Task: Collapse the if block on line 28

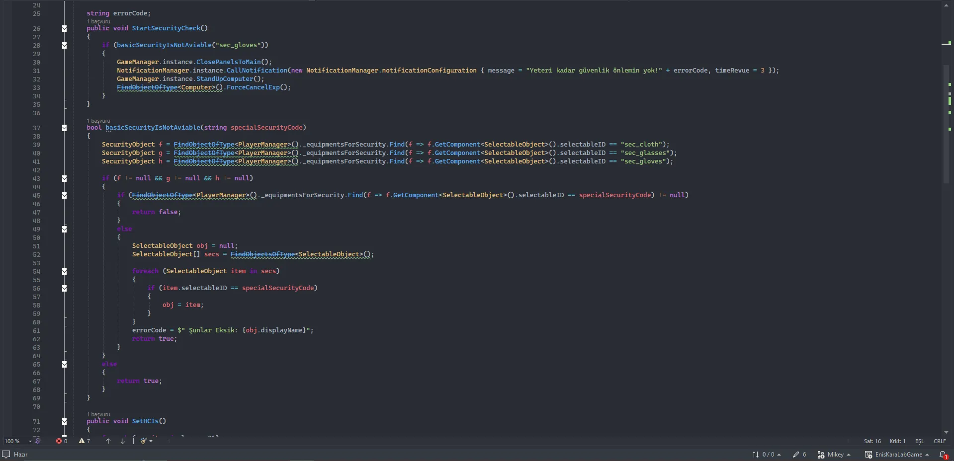Action: 64,45
